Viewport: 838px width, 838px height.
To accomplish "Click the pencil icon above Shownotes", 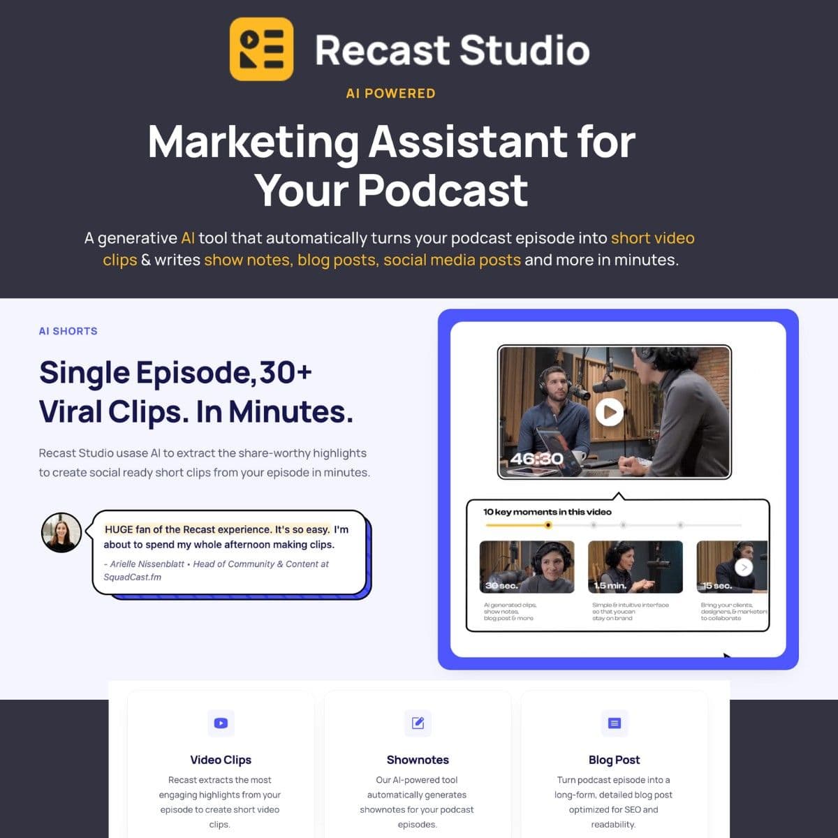I will click(418, 723).
